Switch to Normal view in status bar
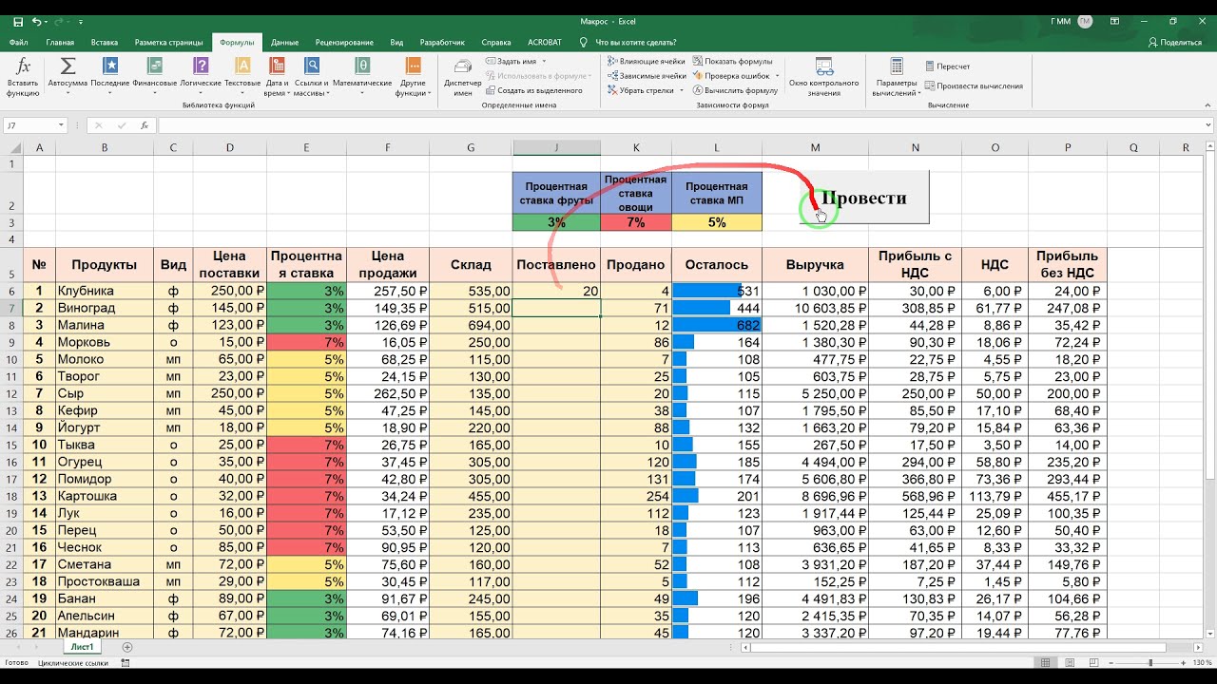1217x684 pixels. 1046,662
